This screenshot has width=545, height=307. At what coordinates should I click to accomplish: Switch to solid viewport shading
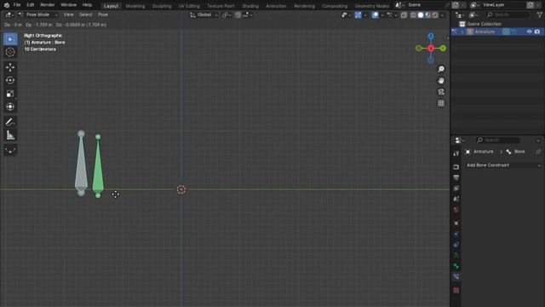[x=421, y=15]
